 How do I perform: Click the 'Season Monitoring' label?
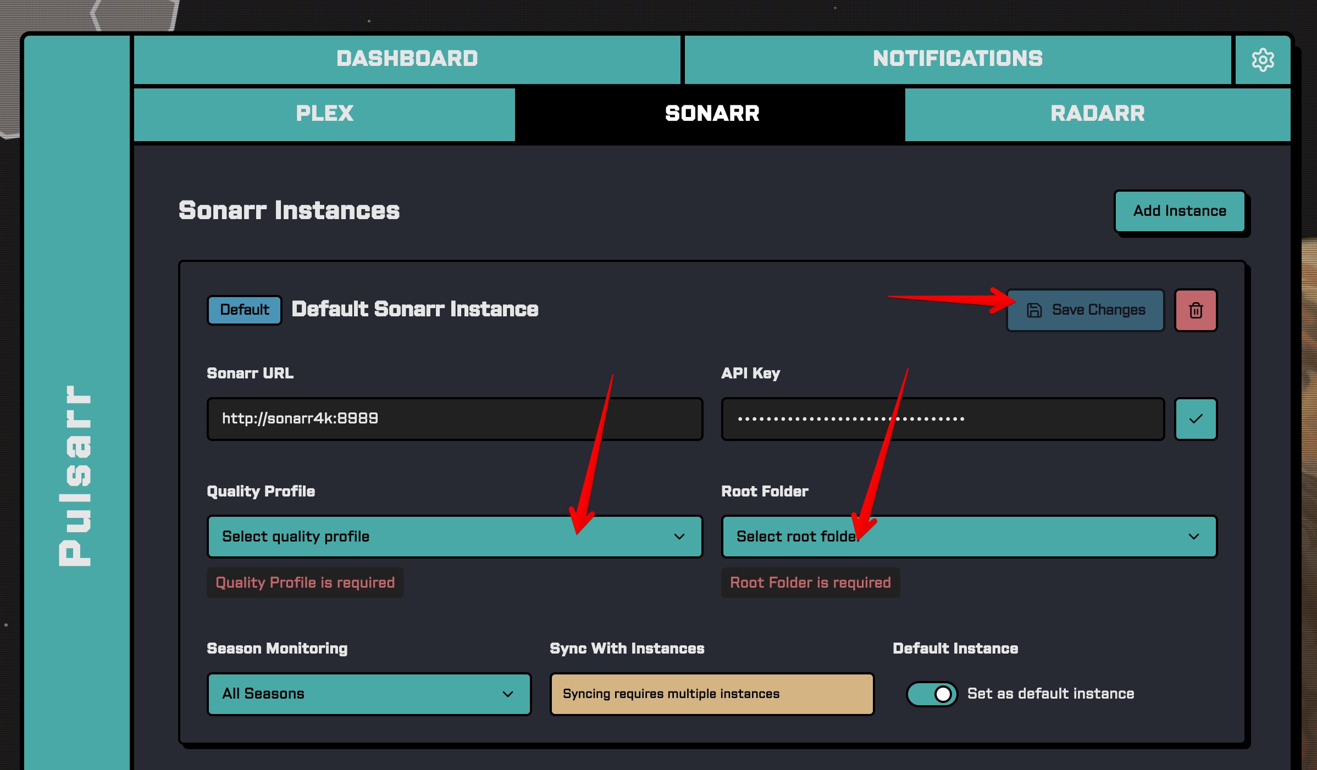coord(277,649)
